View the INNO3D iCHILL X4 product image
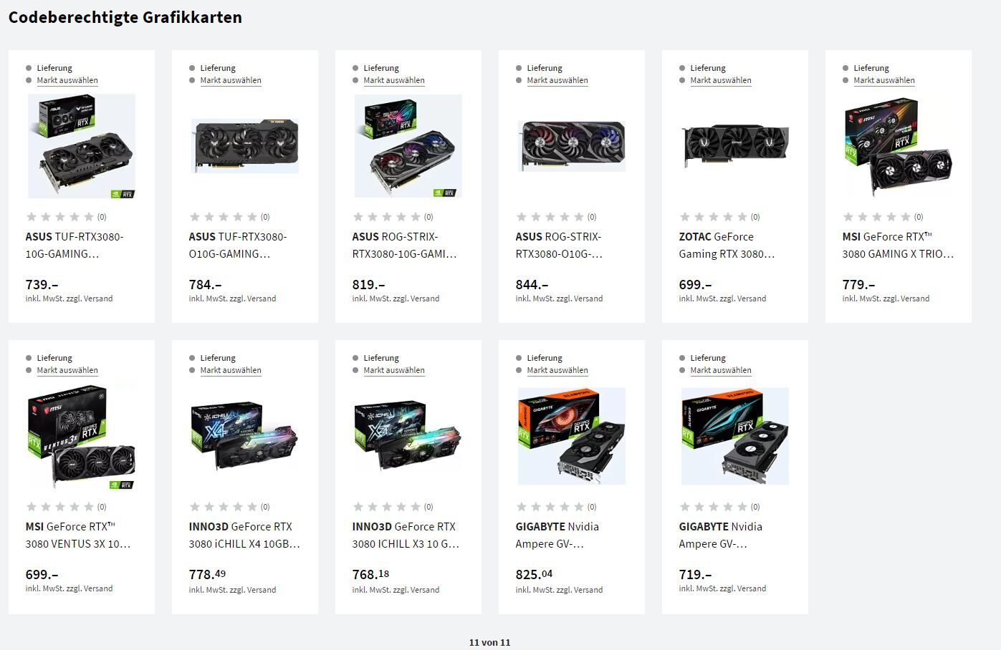 [x=245, y=436]
